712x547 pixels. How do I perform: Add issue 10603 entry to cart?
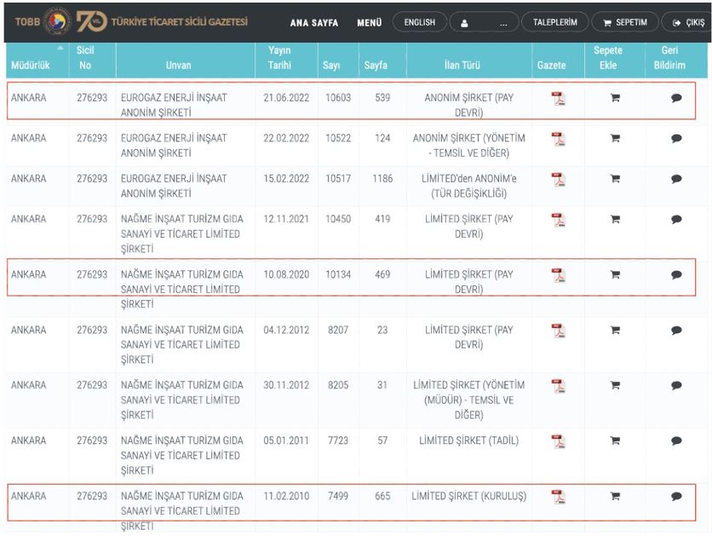click(x=614, y=99)
